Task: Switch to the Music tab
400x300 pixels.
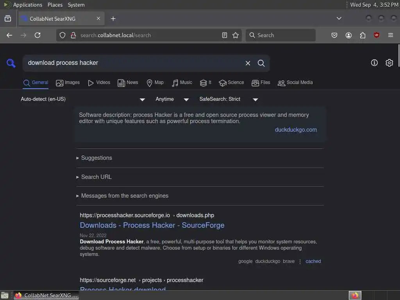Action: click(182, 83)
